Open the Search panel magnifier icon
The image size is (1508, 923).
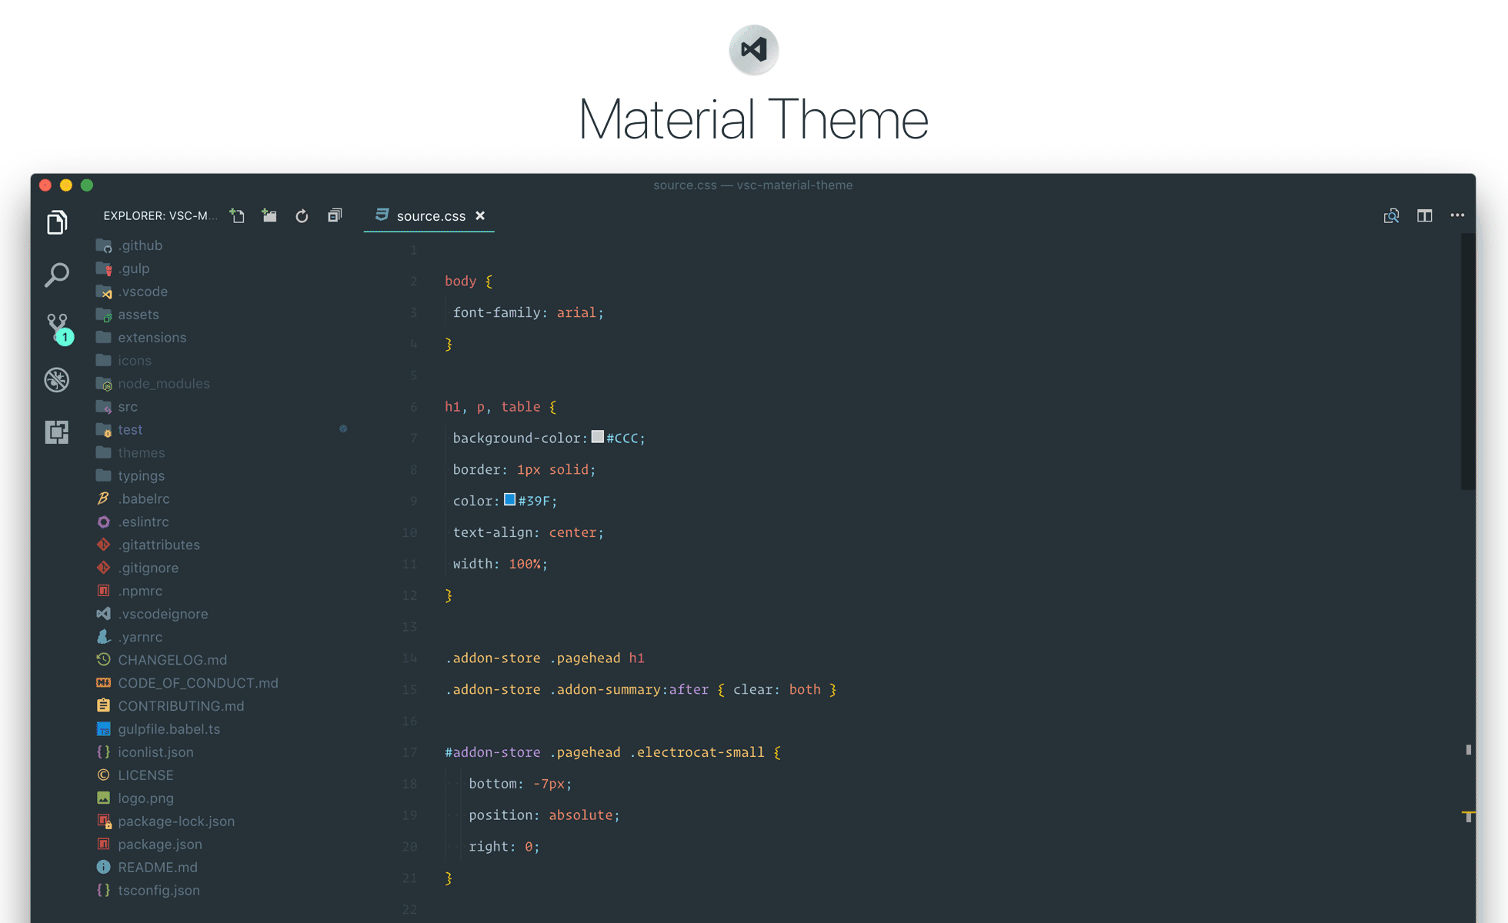(57, 275)
